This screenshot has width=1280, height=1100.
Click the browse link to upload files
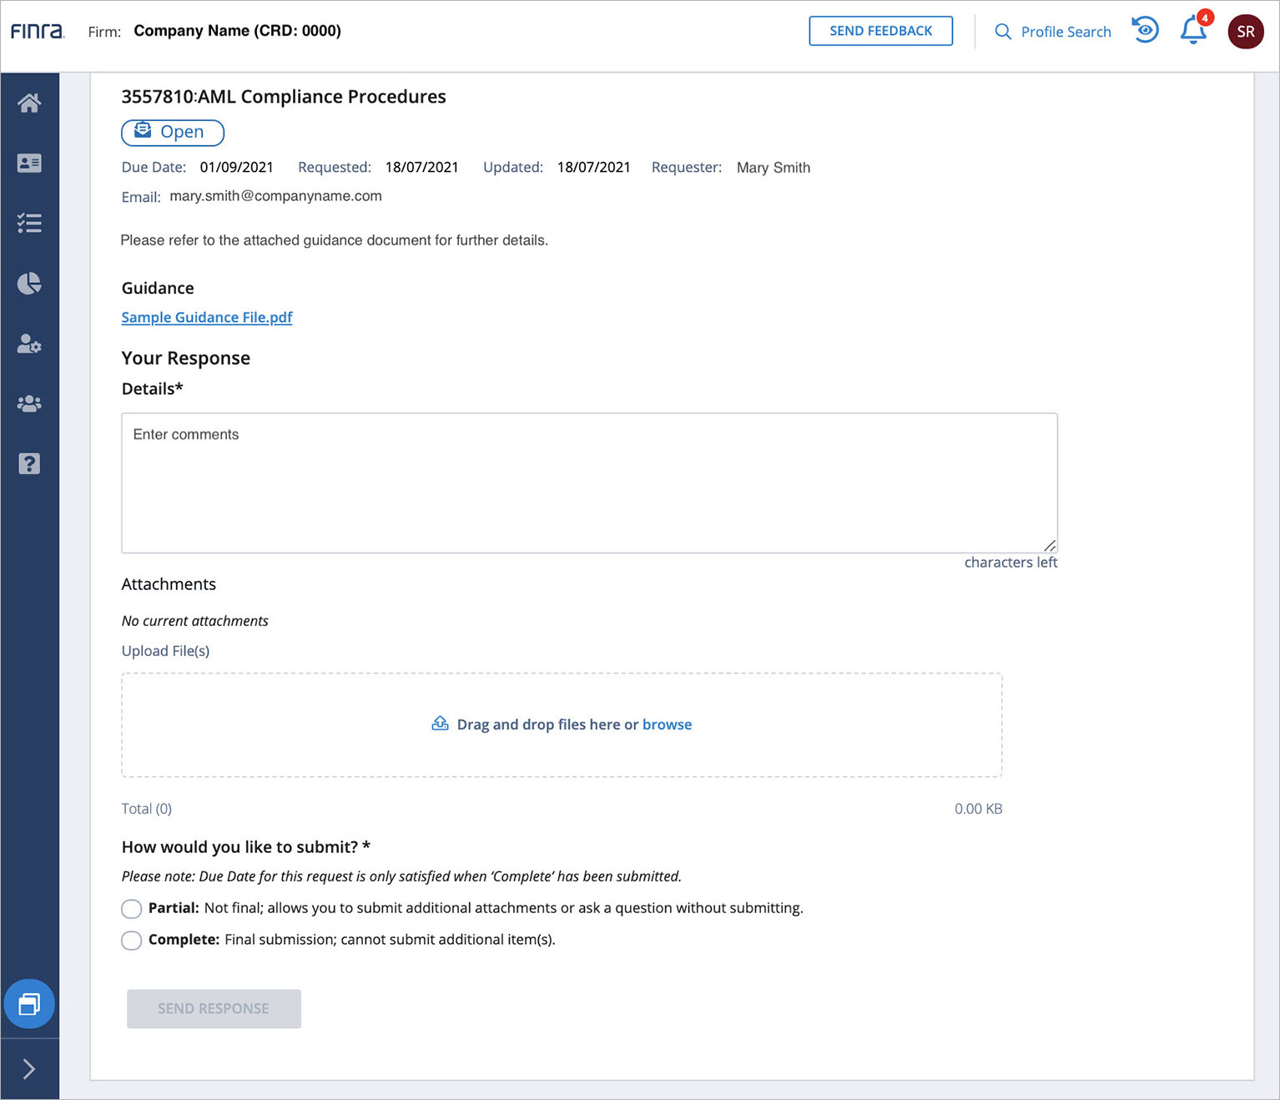point(667,724)
